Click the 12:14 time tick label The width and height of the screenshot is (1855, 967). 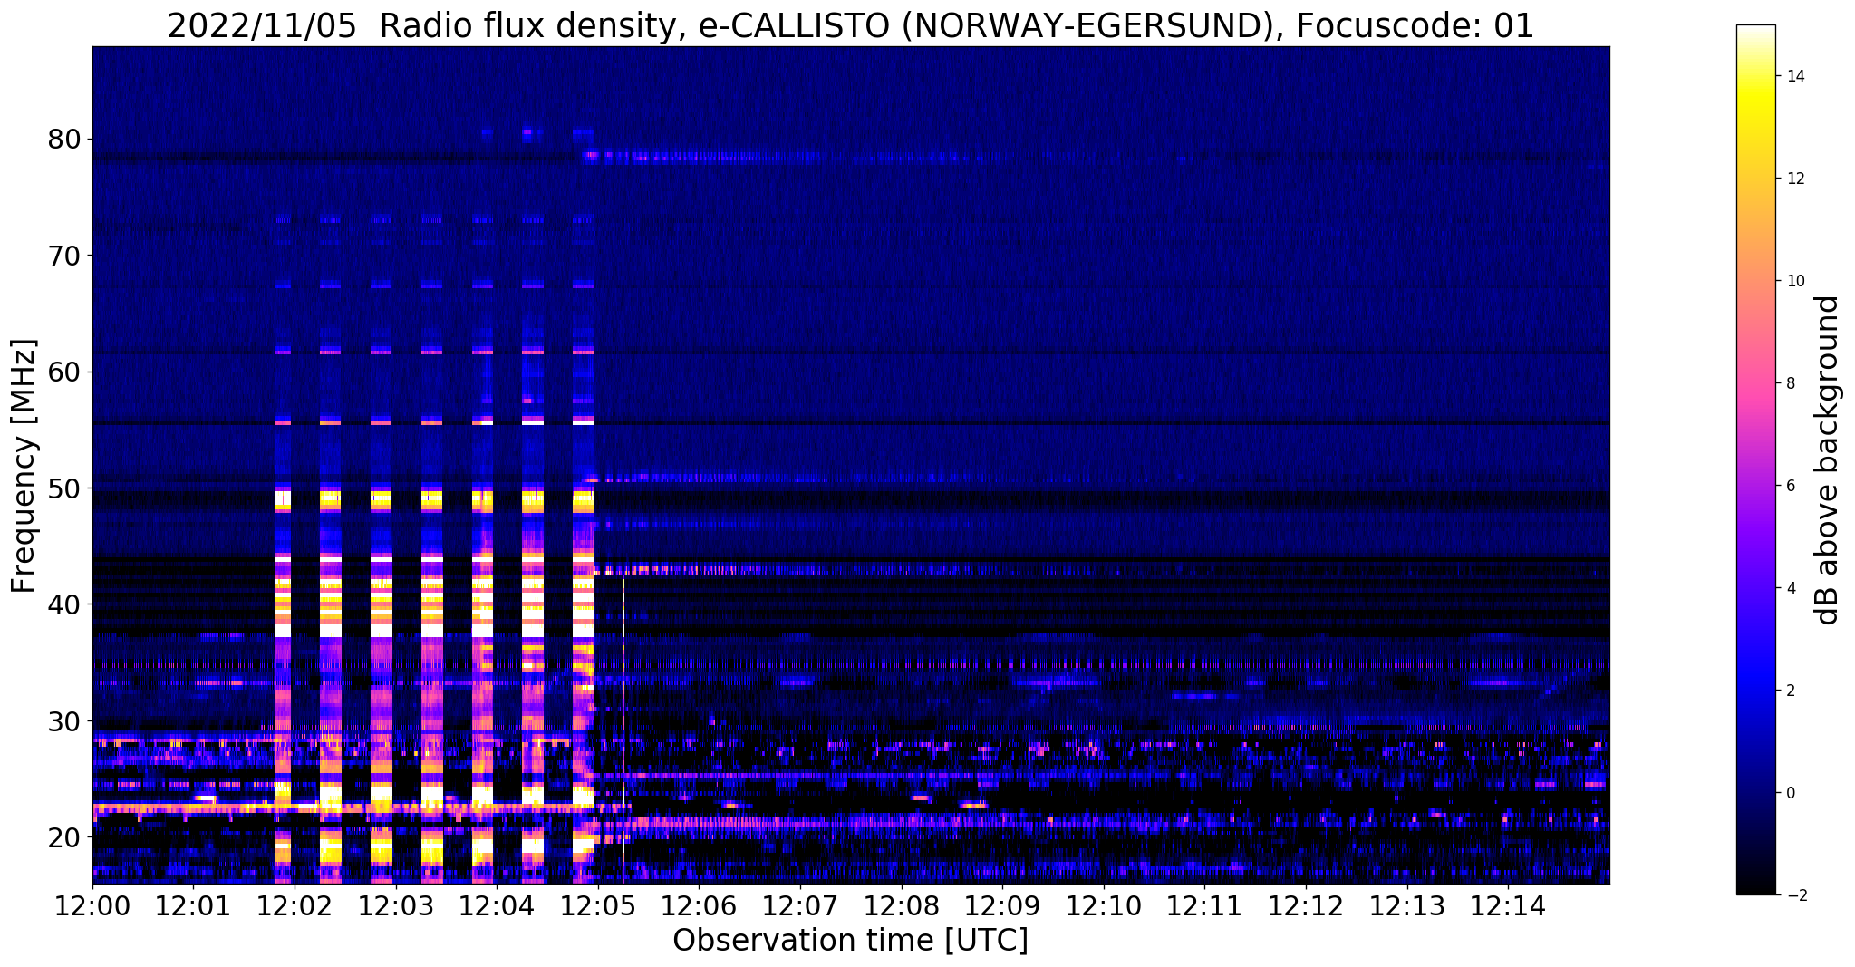click(x=1508, y=906)
